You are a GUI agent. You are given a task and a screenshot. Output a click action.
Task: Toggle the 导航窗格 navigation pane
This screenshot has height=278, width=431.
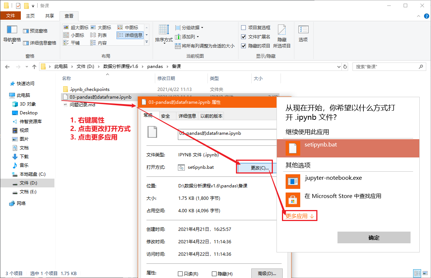[x=11, y=35]
